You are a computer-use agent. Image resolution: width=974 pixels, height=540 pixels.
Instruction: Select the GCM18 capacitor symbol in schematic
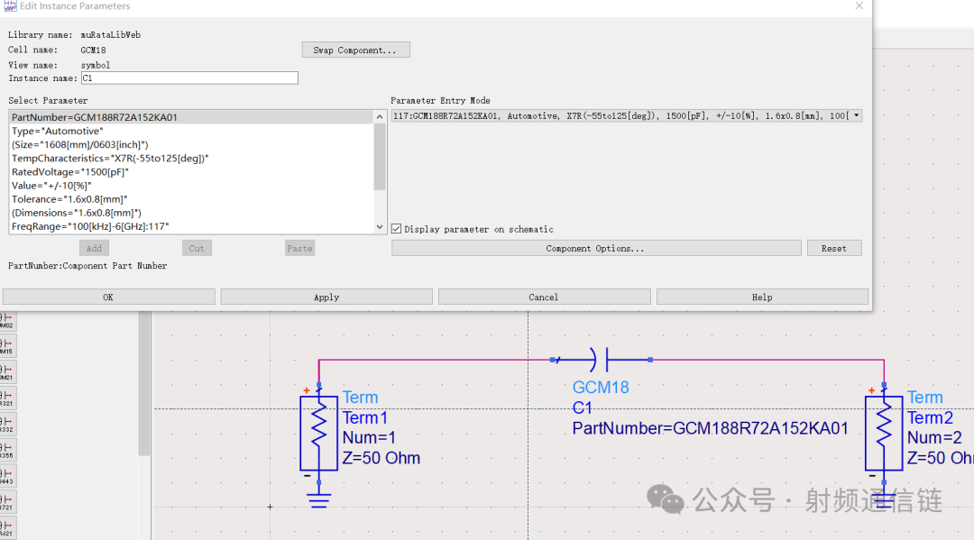[x=601, y=360]
